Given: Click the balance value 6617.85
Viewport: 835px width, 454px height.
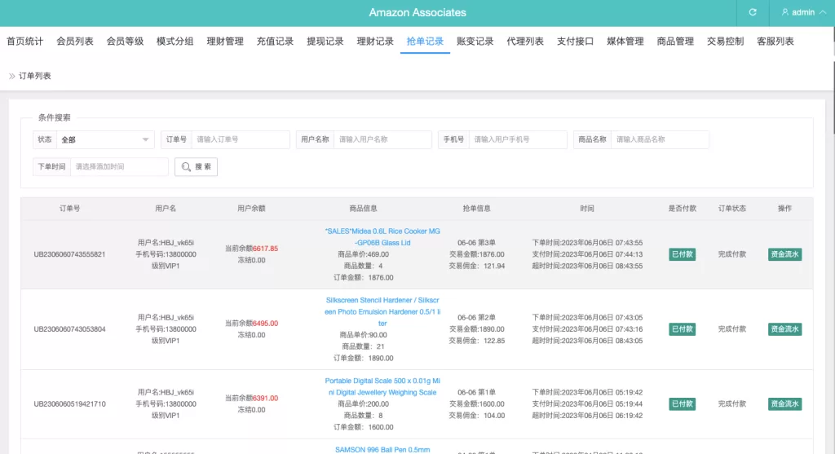Looking at the screenshot, I should click(265, 249).
